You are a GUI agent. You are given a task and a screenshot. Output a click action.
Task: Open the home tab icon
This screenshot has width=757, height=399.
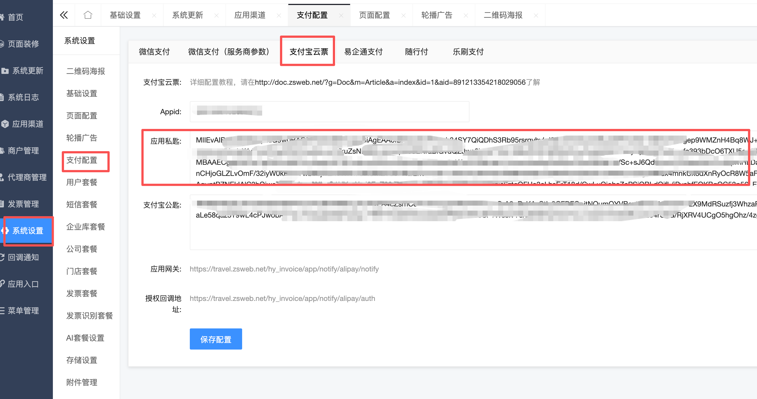[x=88, y=15]
